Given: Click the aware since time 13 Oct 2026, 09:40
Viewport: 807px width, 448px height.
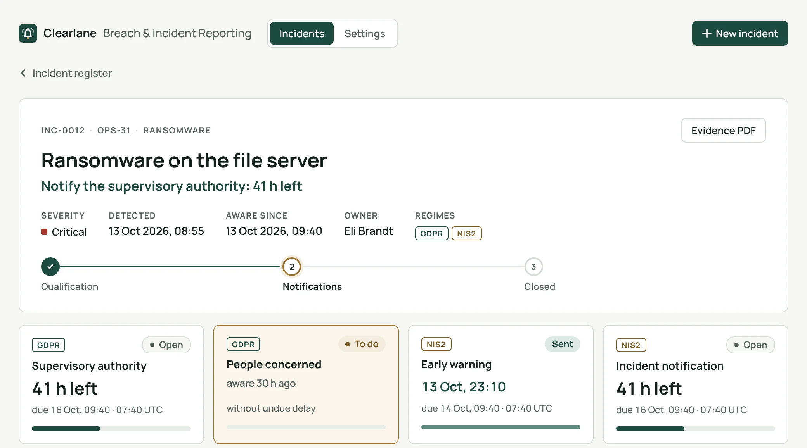Looking at the screenshot, I should point(274,231).
